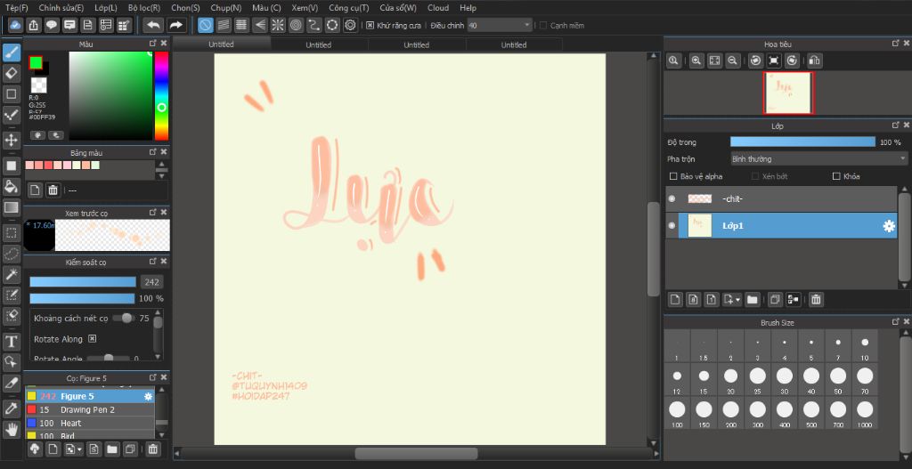Zoom out in the navigator
This screenshot has height=469, width=912.
click(x=733, y=61)
